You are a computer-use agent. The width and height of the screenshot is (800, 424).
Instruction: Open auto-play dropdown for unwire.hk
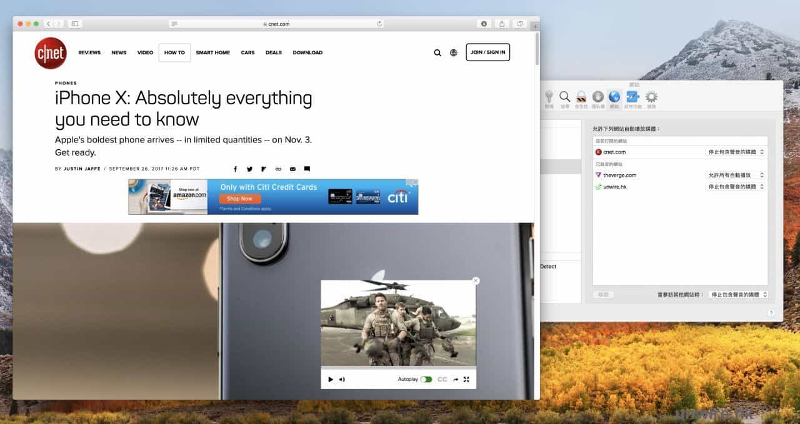736,187
